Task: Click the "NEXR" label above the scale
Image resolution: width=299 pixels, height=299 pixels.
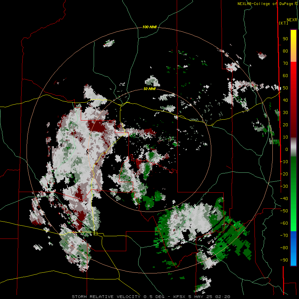Action: (x=292, y=20)
